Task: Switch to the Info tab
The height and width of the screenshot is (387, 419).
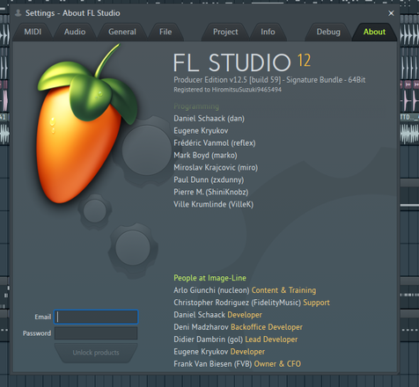Action: [268, 32]
